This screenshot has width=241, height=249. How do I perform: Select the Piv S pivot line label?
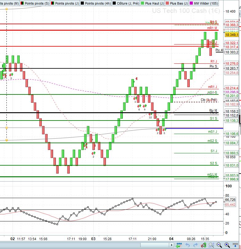tap(213, 66)
